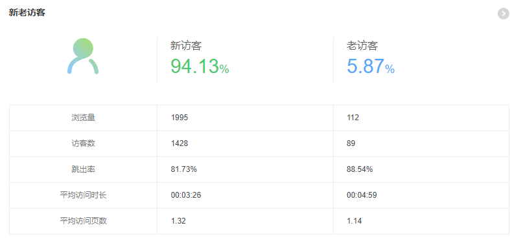Select the green 94.13% new visitor figure
510x243 pixels.
coord(200,66)
